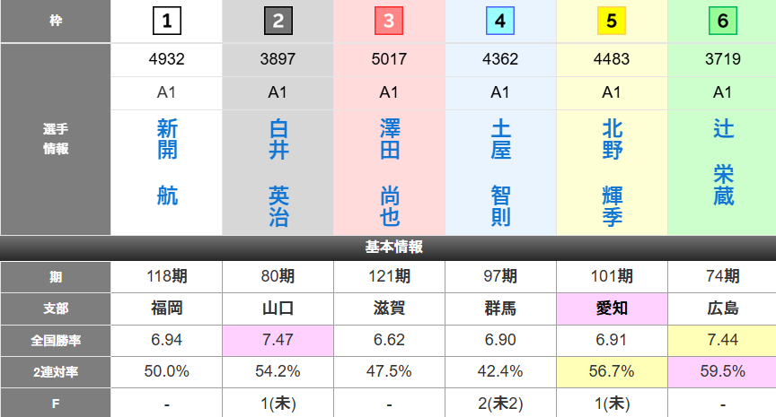Image resolution: width=776 pixels, height=417 pixels.
Task: Click the yellow lane 5 number badge
Action: point(612,21)
